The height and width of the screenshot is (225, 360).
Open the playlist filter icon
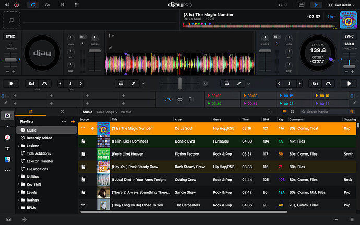269,112
